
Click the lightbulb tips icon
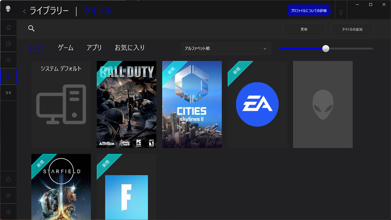click(x=341, y=13)
